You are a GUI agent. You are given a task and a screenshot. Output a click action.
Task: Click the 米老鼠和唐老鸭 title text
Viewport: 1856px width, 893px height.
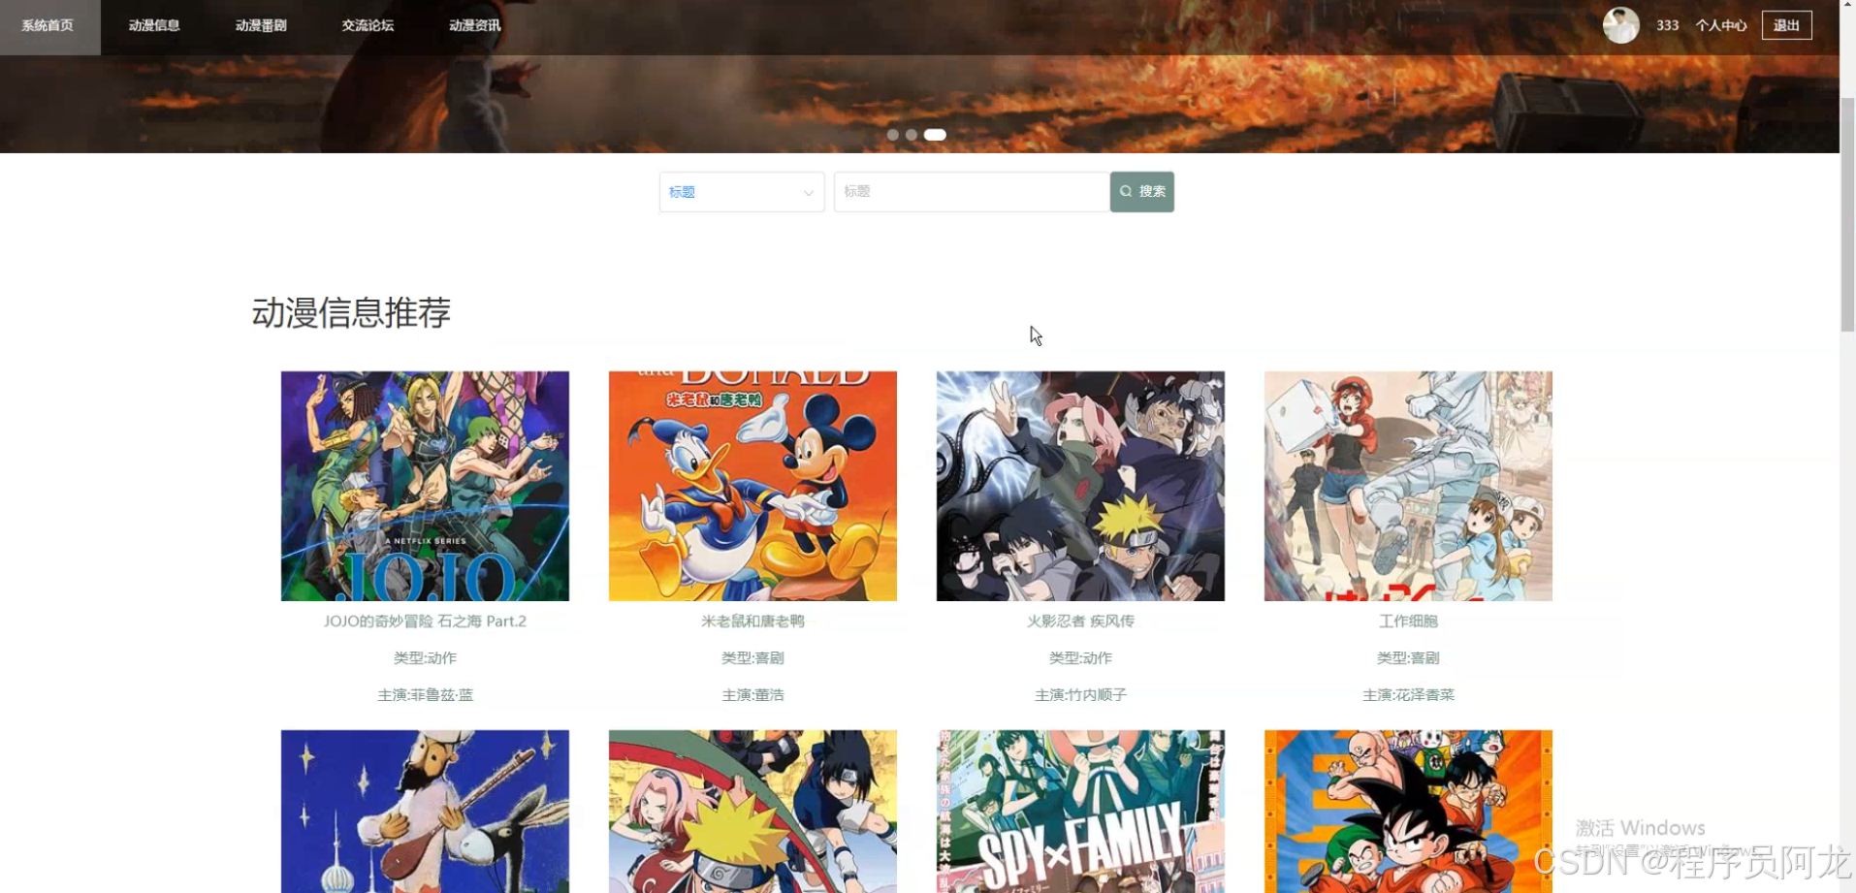click(x=752, y=622)
